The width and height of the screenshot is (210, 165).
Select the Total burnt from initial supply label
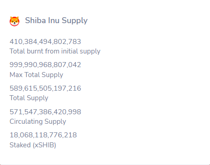(x=55, y=51)
